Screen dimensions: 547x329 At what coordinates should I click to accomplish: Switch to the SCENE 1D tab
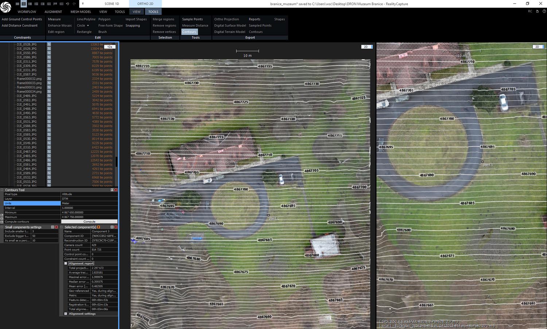[112, 4]
